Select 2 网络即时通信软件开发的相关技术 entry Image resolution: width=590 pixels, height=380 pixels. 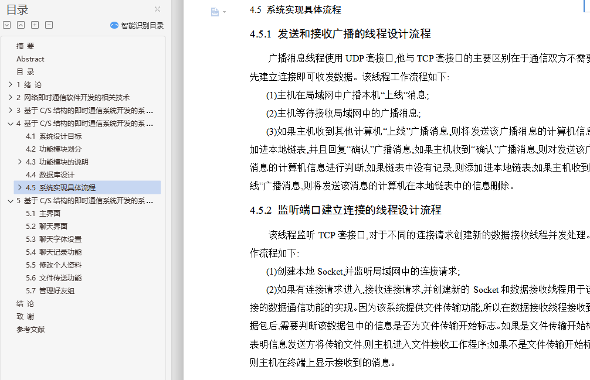(x=73, y=98)
